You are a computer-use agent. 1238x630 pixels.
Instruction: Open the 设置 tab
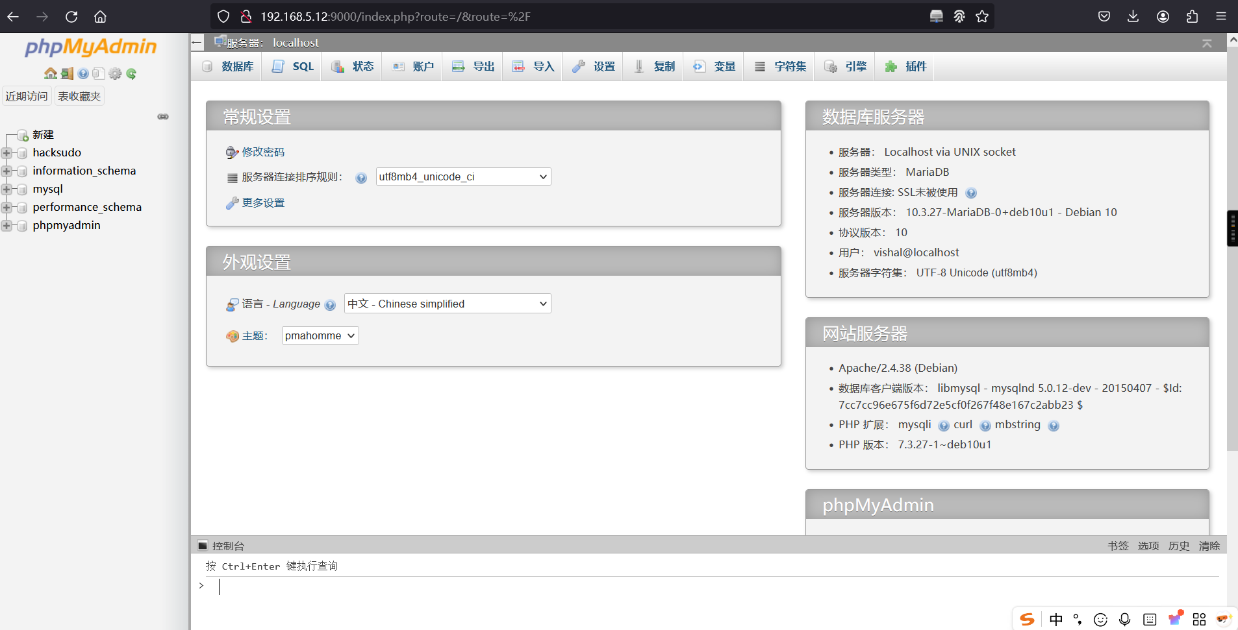point(593,66)
